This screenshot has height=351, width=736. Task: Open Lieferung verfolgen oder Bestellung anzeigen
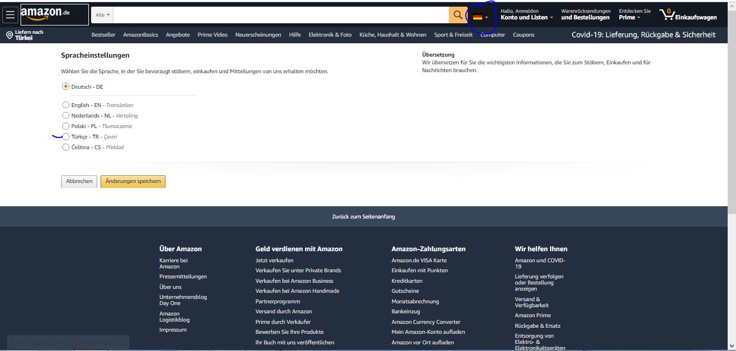(x=539, y=282)
